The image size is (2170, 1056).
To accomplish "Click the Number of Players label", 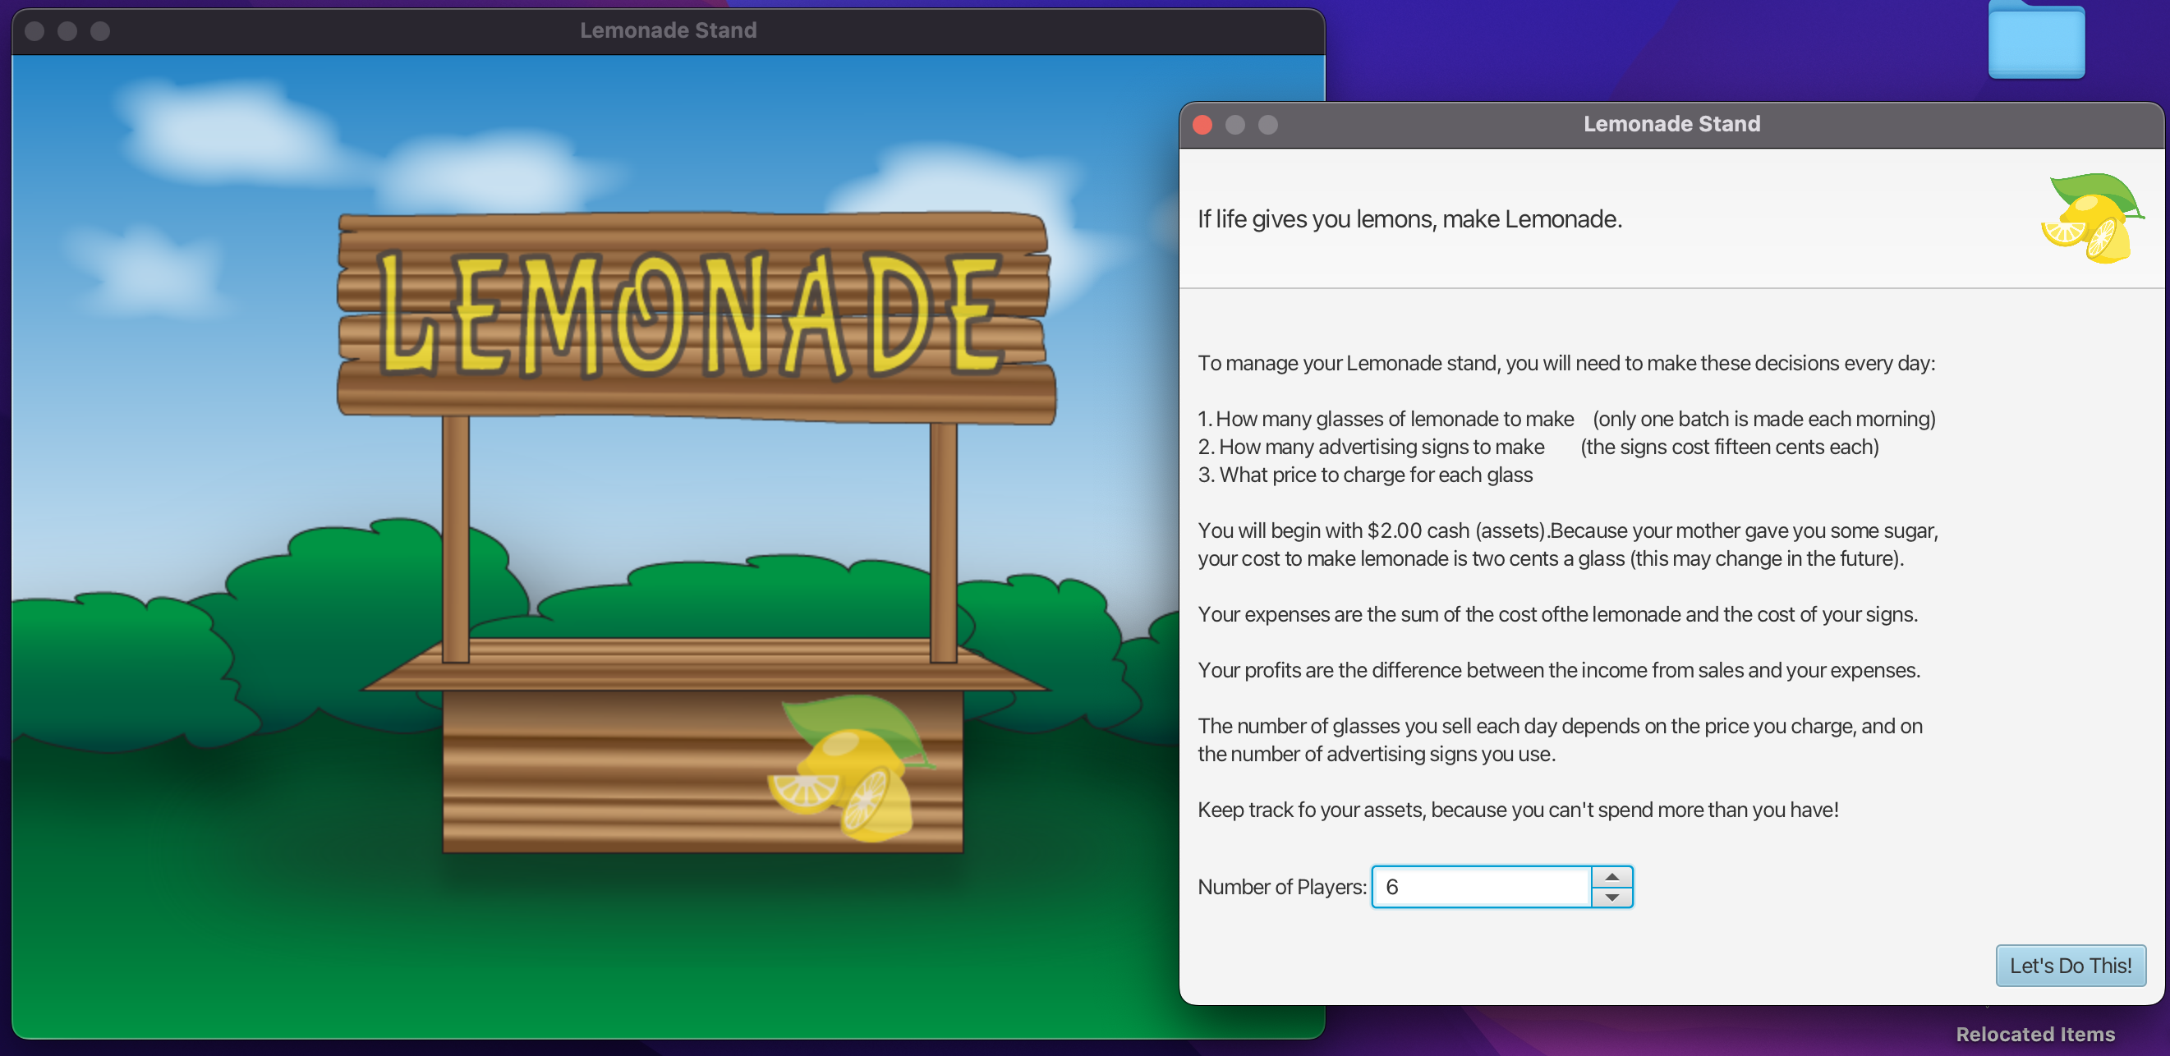I will tap(1281, 887).
